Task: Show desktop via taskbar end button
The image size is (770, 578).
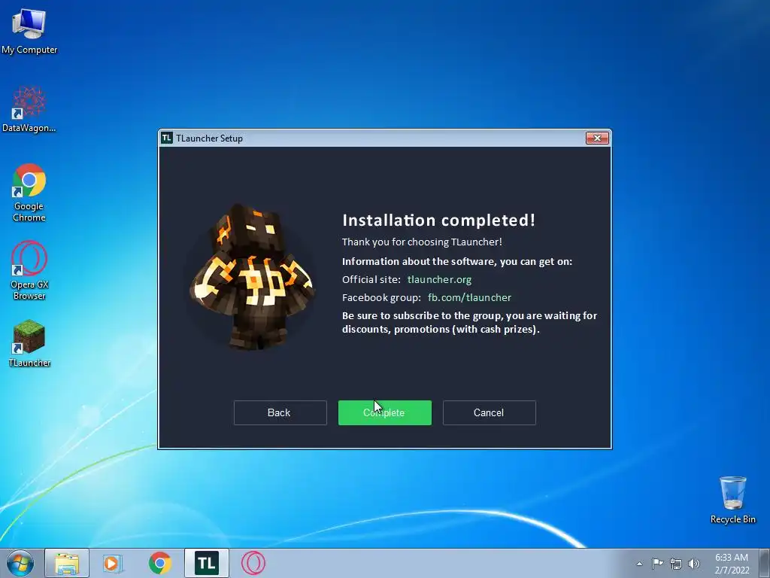Action: pos(766,563)
